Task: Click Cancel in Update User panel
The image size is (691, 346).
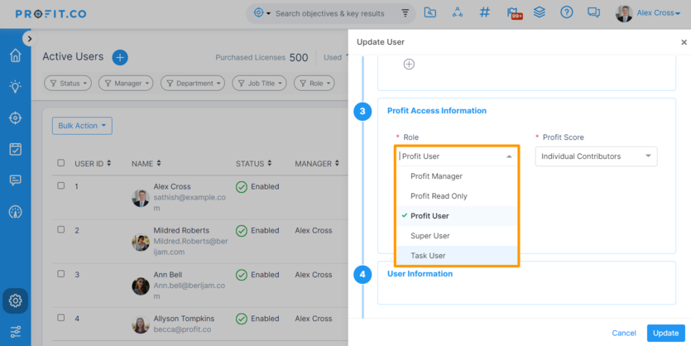Action: tap(624, 334)
